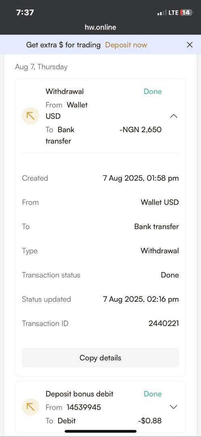Tap the hw.online address bar
The image size is (201, 437).
coord(100,28)
